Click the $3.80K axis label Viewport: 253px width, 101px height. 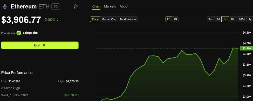tap(247, 54)
